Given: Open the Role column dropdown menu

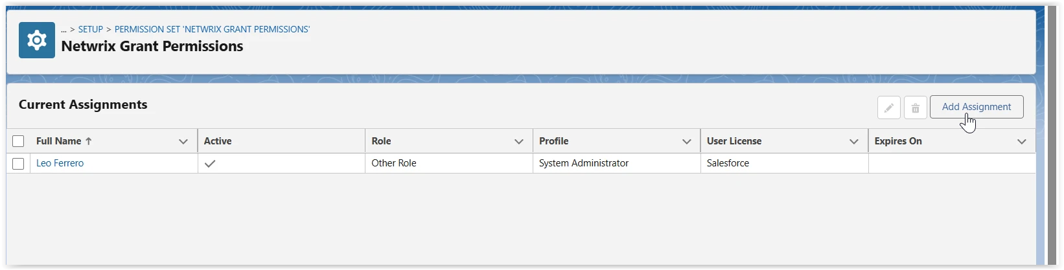Looking at the screenshot, I should coord(519,141).
